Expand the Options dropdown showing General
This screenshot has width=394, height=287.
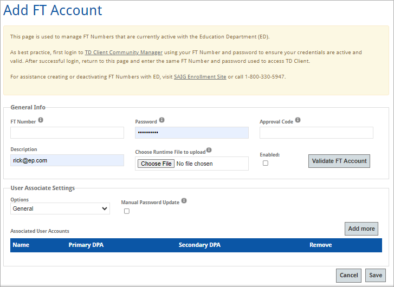[60, 208]
